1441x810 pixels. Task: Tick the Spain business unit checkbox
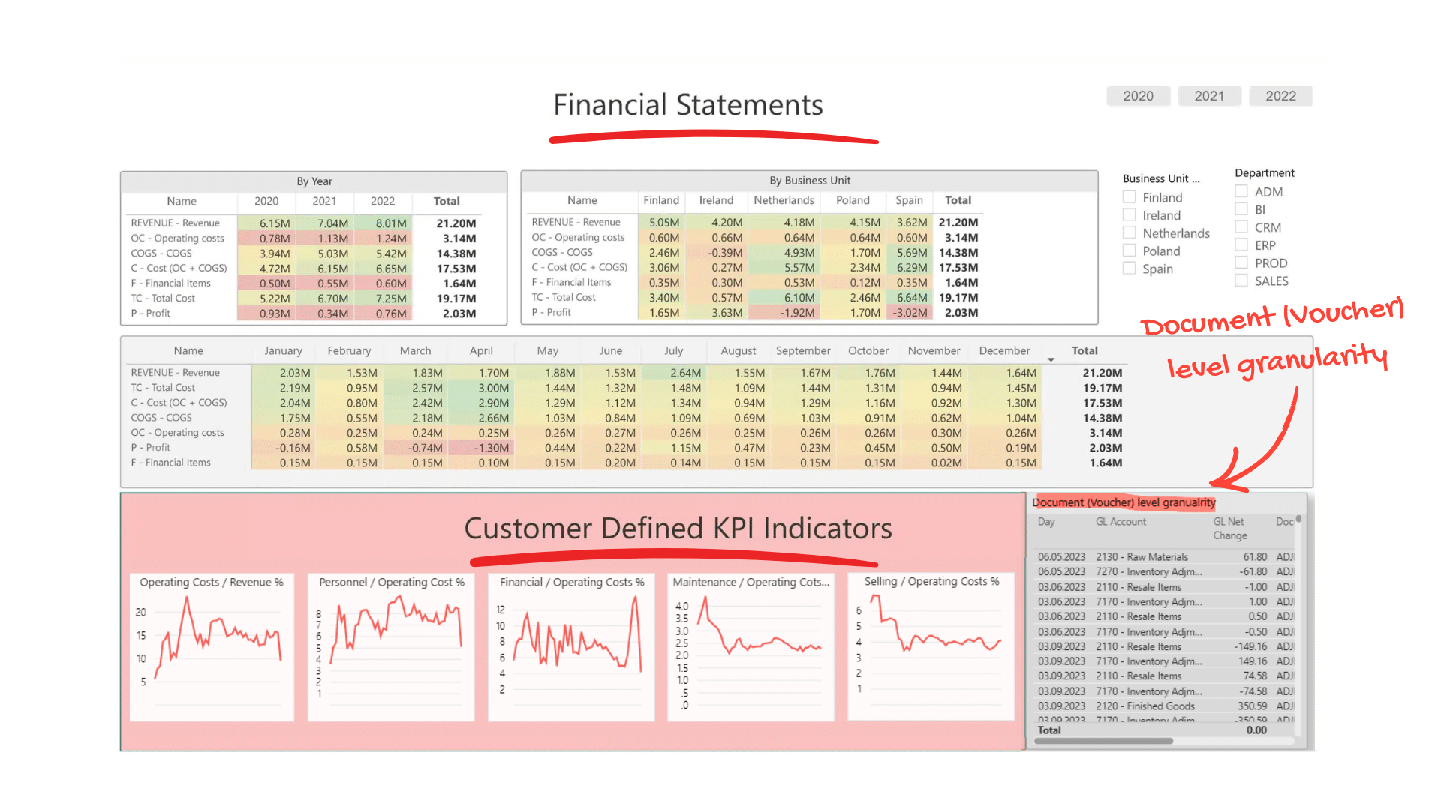tap(1129, 268)
